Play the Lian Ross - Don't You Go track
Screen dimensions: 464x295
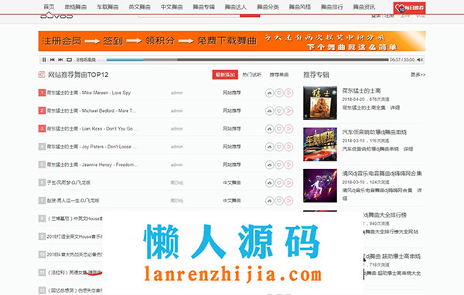pos(288,129)
